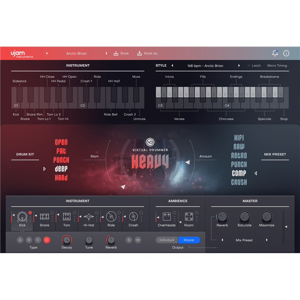Enable the Latch option

click(254, 66)
